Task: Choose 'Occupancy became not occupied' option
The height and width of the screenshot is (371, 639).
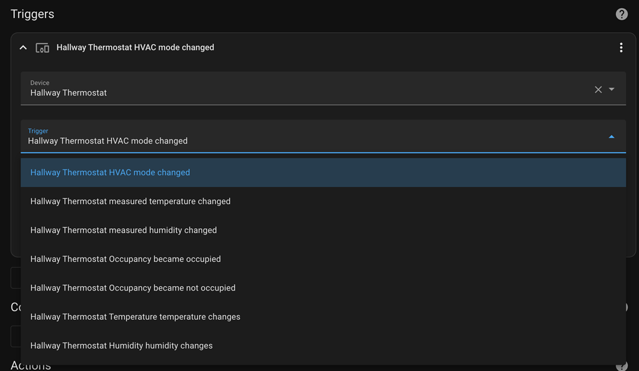Action: tap(133, 288)
